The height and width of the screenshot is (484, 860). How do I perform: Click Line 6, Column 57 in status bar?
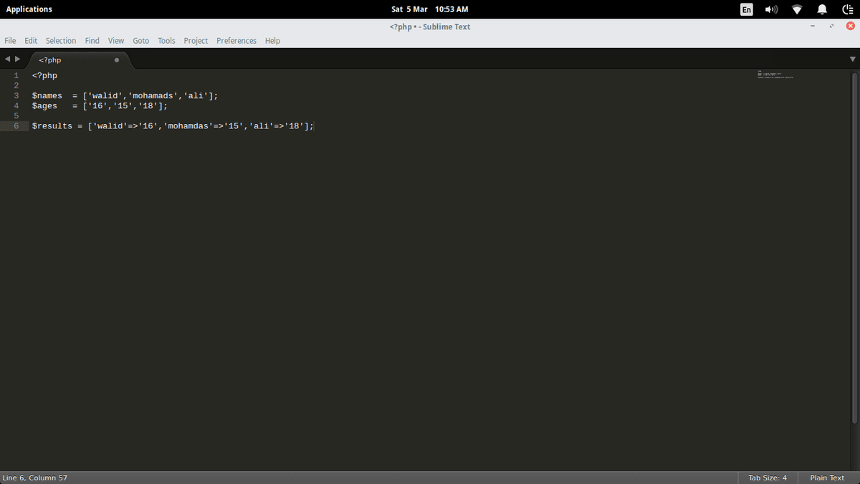tap(34, 478)
